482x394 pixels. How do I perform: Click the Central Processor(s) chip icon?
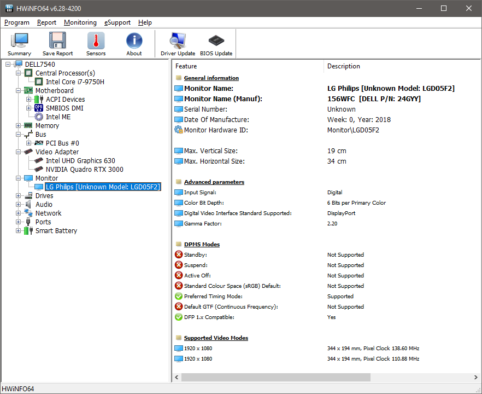point(28,73)
